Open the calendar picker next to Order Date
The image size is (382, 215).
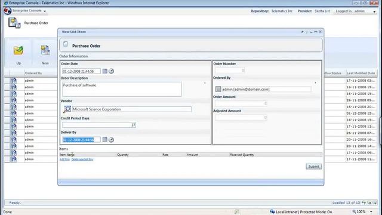(105, 71)
